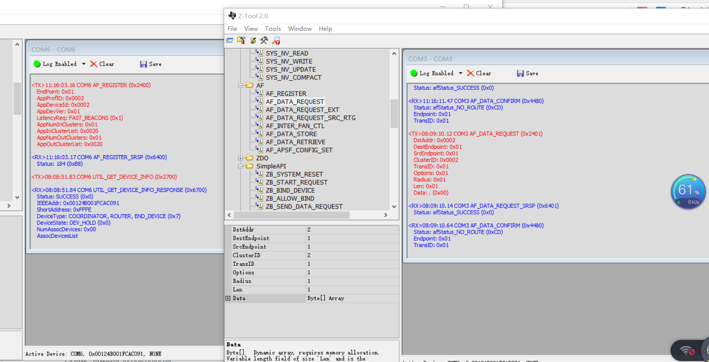Click the network speed monitor 61% widget
The height and width of the screenshot is (362, 709).
688,192
